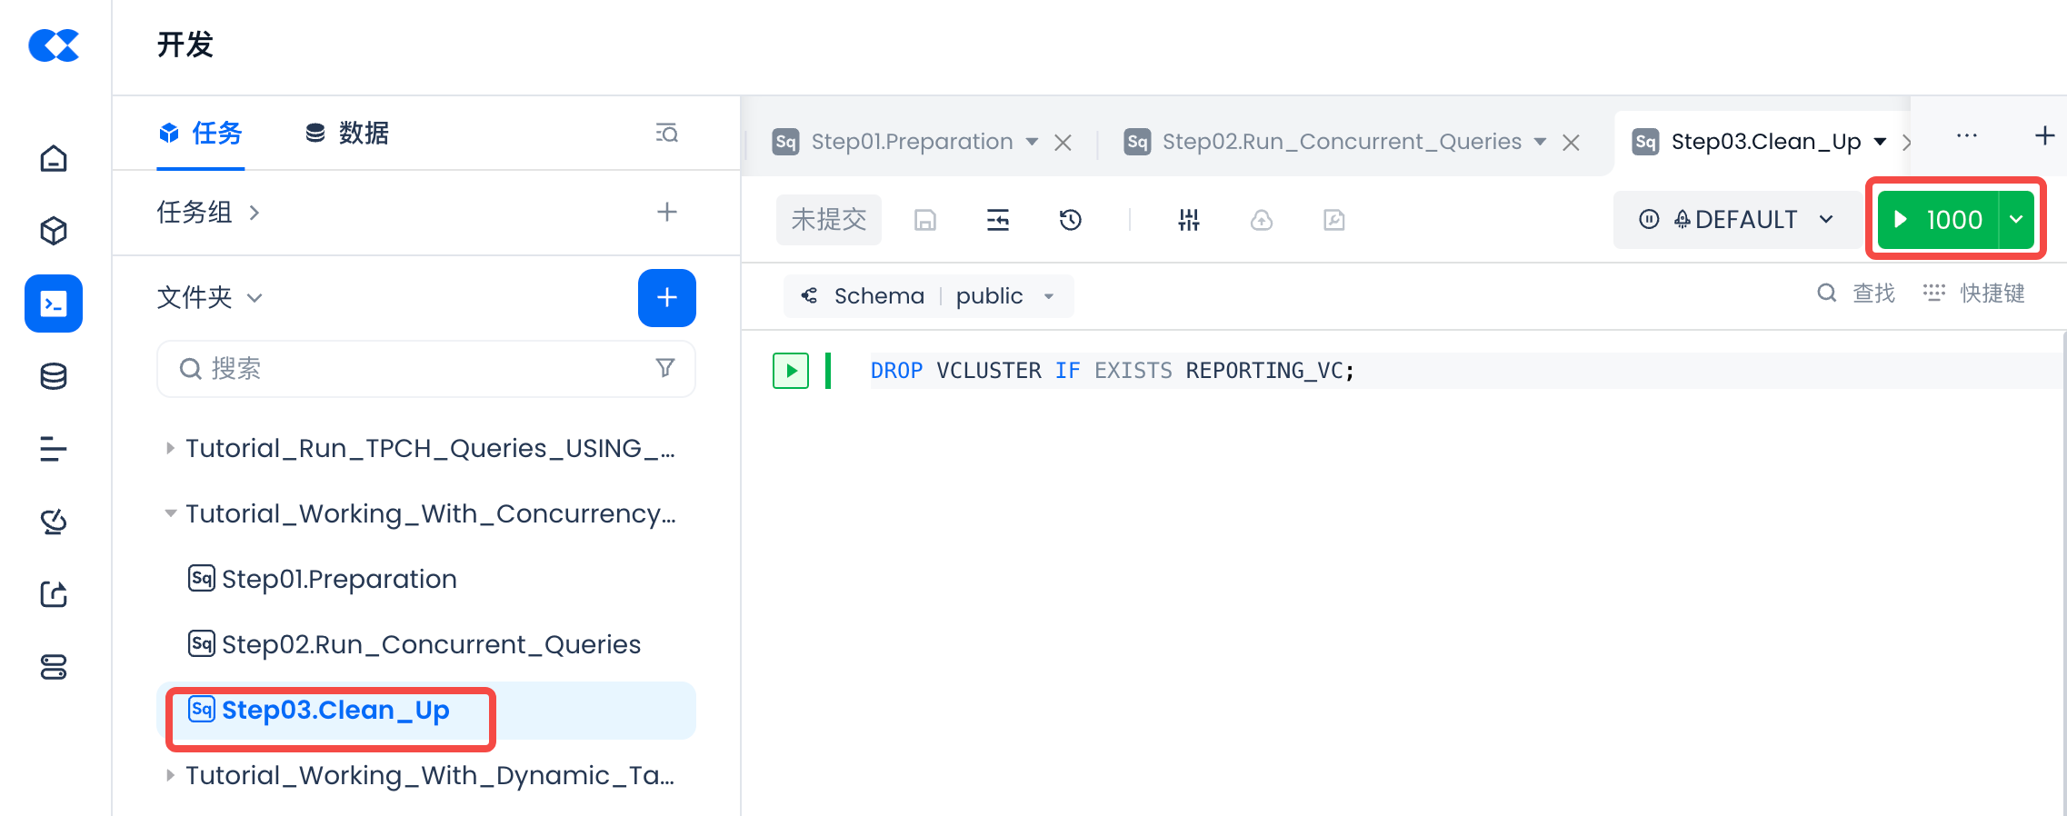Run the SQL line with green play icon
Viewport: 2067px width, 816px height.
coord(791,371)
